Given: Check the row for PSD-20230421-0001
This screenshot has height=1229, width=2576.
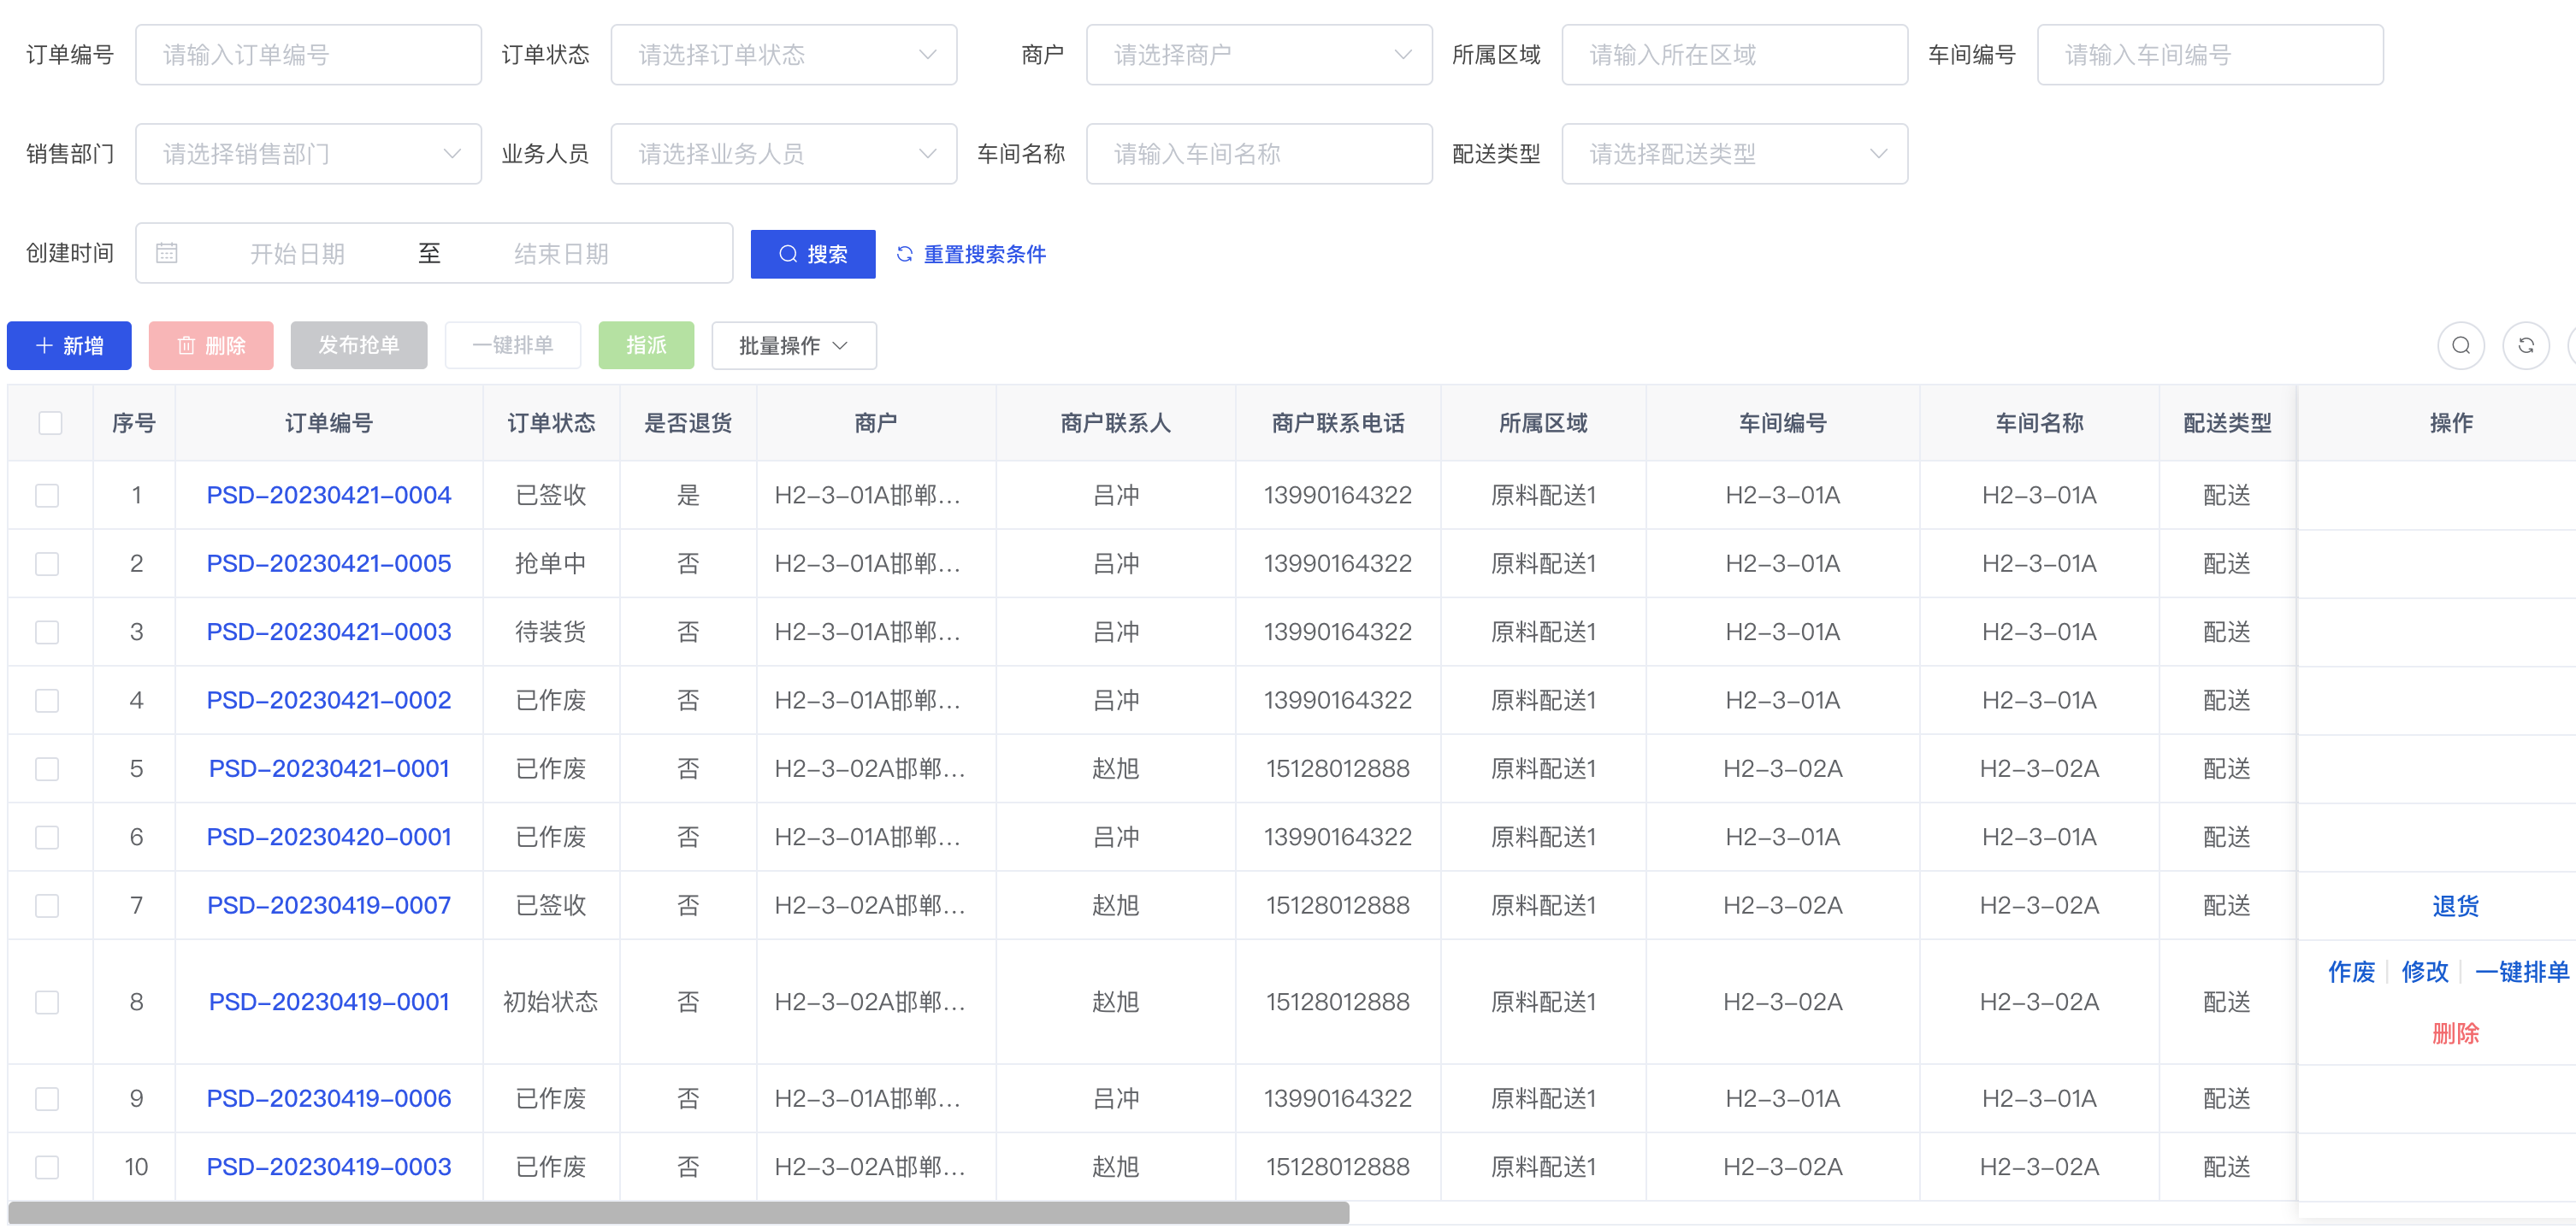Looking at the screenshot, I should click(47, 769).
